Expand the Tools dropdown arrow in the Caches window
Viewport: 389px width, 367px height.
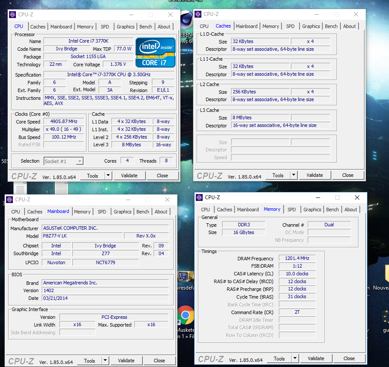coord(294,175)
